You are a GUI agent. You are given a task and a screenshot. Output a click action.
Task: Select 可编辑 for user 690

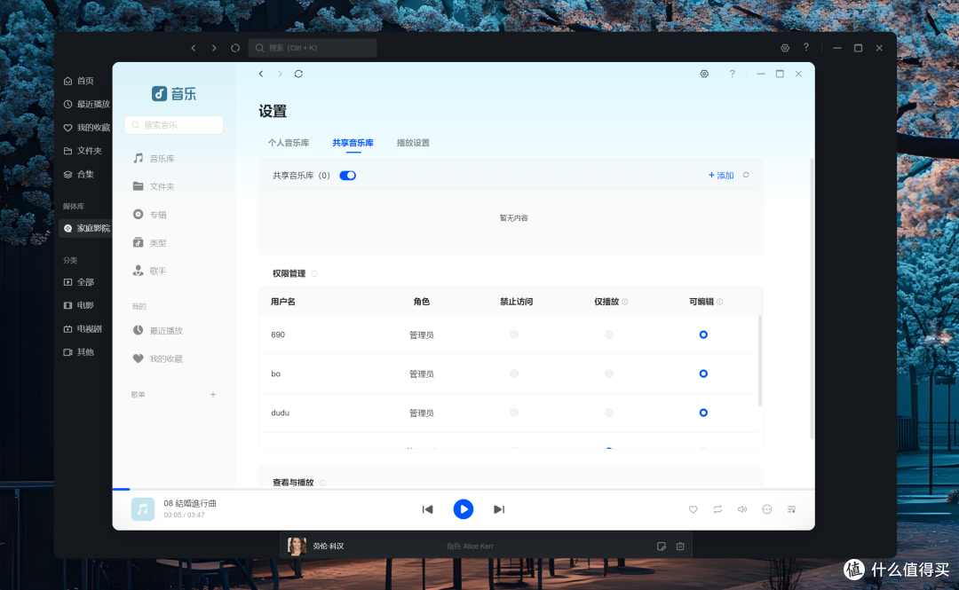click(x=703, y=334)
